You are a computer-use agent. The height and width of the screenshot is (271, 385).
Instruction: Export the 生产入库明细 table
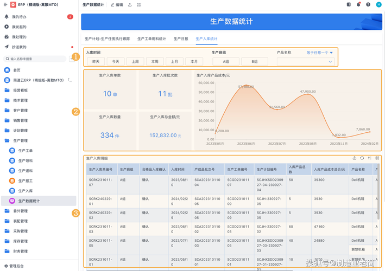point(354,158)
